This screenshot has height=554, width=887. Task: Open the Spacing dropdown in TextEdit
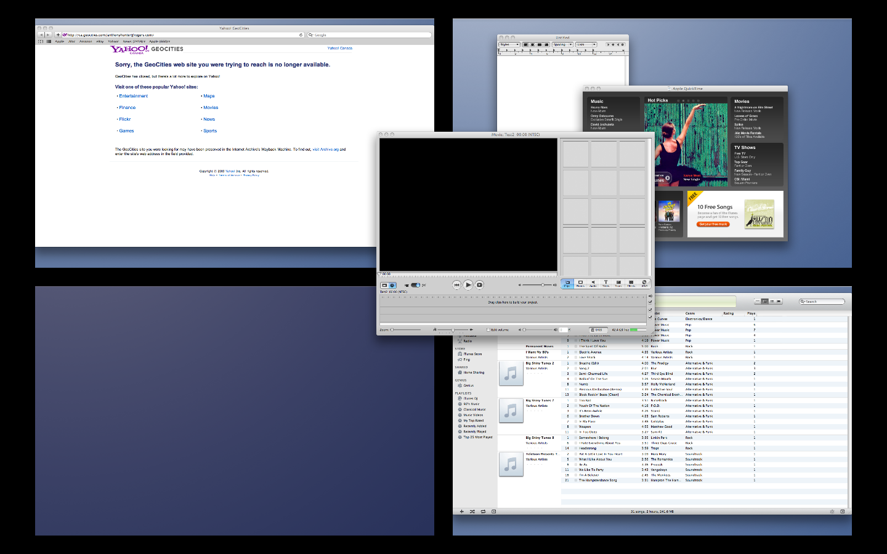562,44
